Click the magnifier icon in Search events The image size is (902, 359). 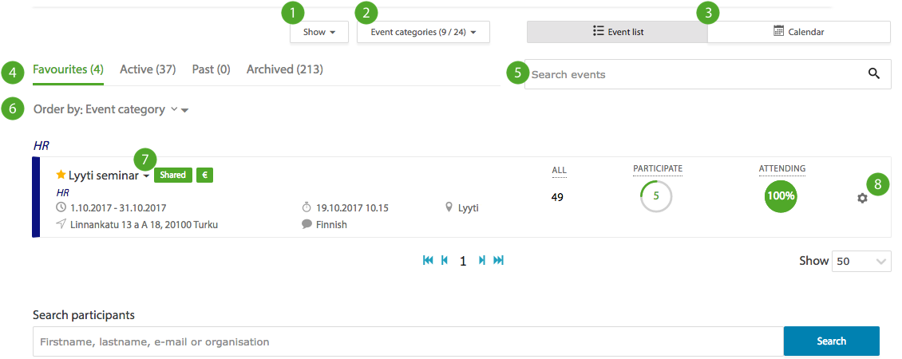(x=874, y=73)
